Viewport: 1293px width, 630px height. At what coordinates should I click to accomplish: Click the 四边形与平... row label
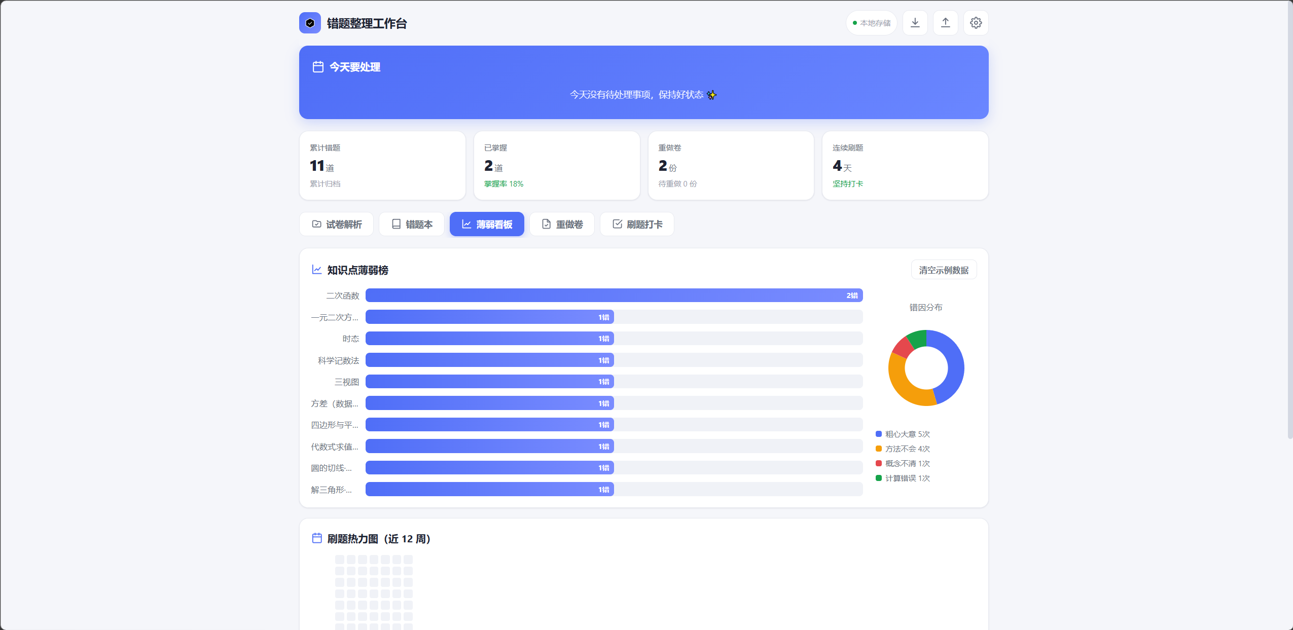335,425
